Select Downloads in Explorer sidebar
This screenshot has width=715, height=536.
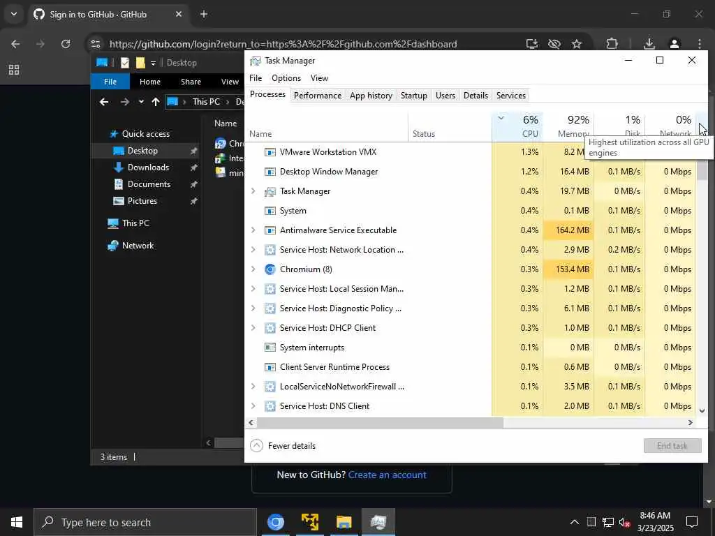point(148,167)
